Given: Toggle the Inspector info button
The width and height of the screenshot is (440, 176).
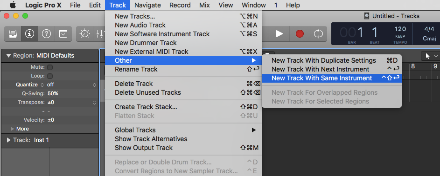Looking at the screenshot, I should pyautogui.click(x=29, y=34).
